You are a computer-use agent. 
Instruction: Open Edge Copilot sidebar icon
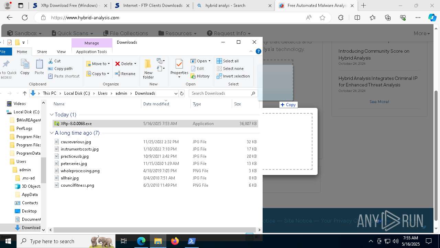click(x=432, y=18)
